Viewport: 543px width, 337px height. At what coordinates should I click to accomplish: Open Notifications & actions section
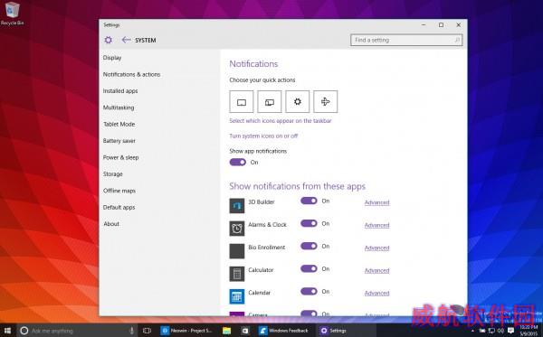click(131, 74)
